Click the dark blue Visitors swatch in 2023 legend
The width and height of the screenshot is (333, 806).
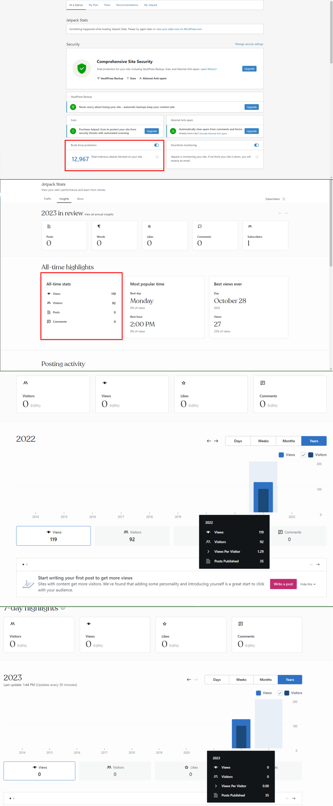tap(287, 693)
